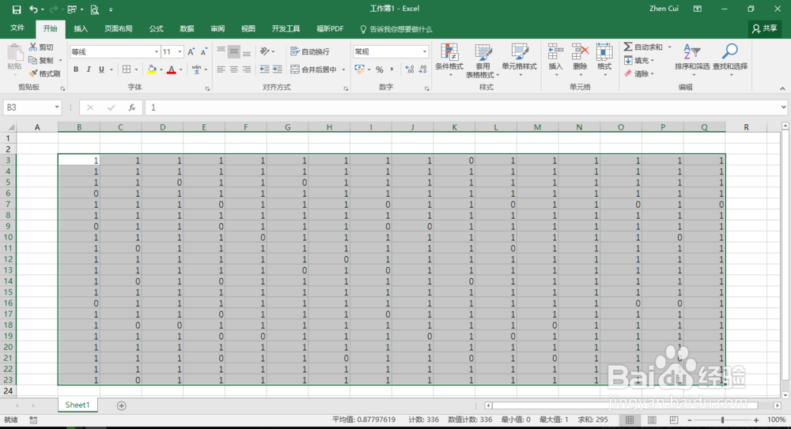The height and width of the screenshot is (429, 791).
Task: Align text to the right
Action: click(246, 70)
